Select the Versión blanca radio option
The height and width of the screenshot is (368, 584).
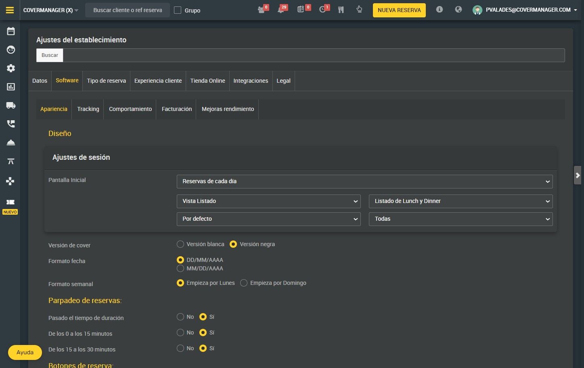180,244
